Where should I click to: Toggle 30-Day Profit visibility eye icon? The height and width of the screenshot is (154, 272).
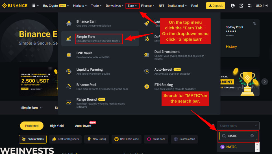254,23
